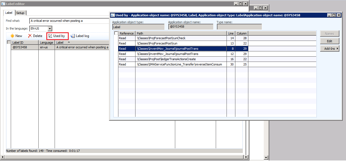Switch to the Setup tab
Viewport: 346px width, 161px height.
coord(20,13)
